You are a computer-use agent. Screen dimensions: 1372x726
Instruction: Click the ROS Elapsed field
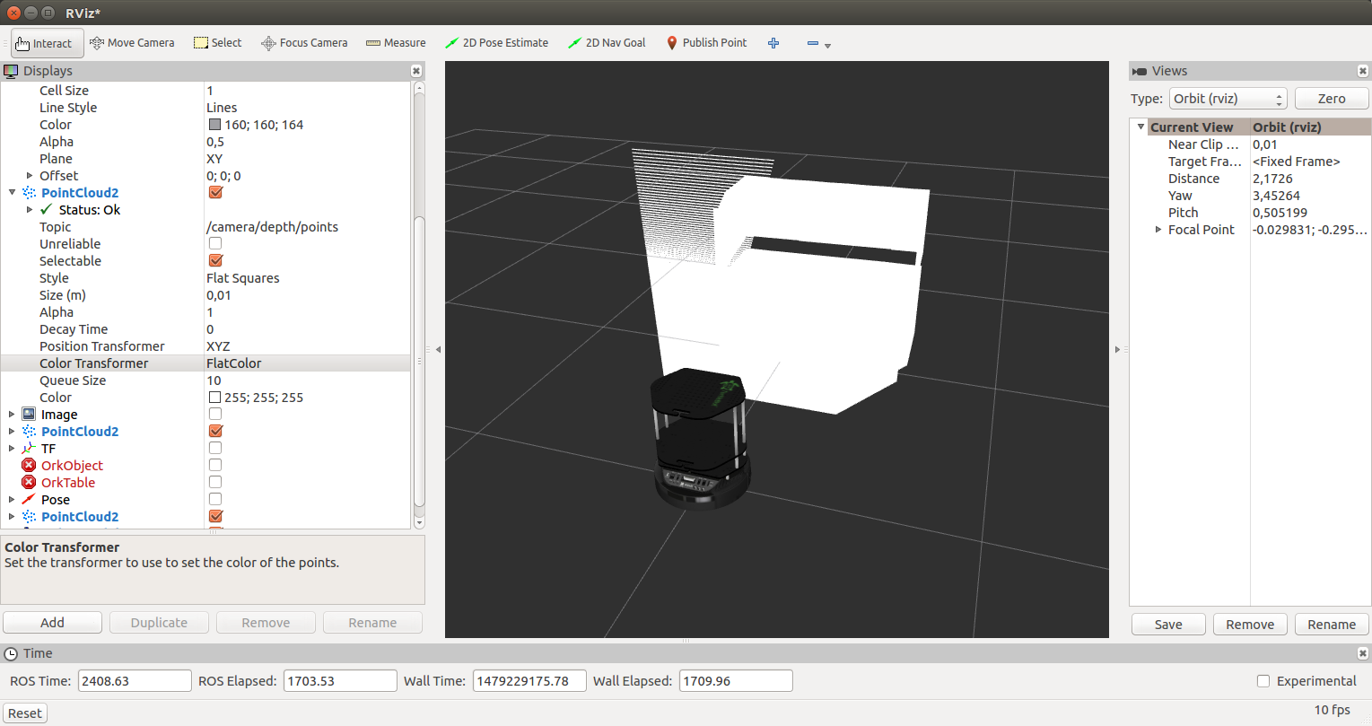[x=340, y=681]
